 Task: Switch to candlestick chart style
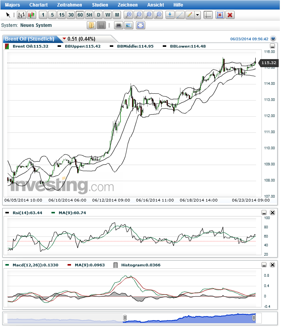tap(31, 15)
